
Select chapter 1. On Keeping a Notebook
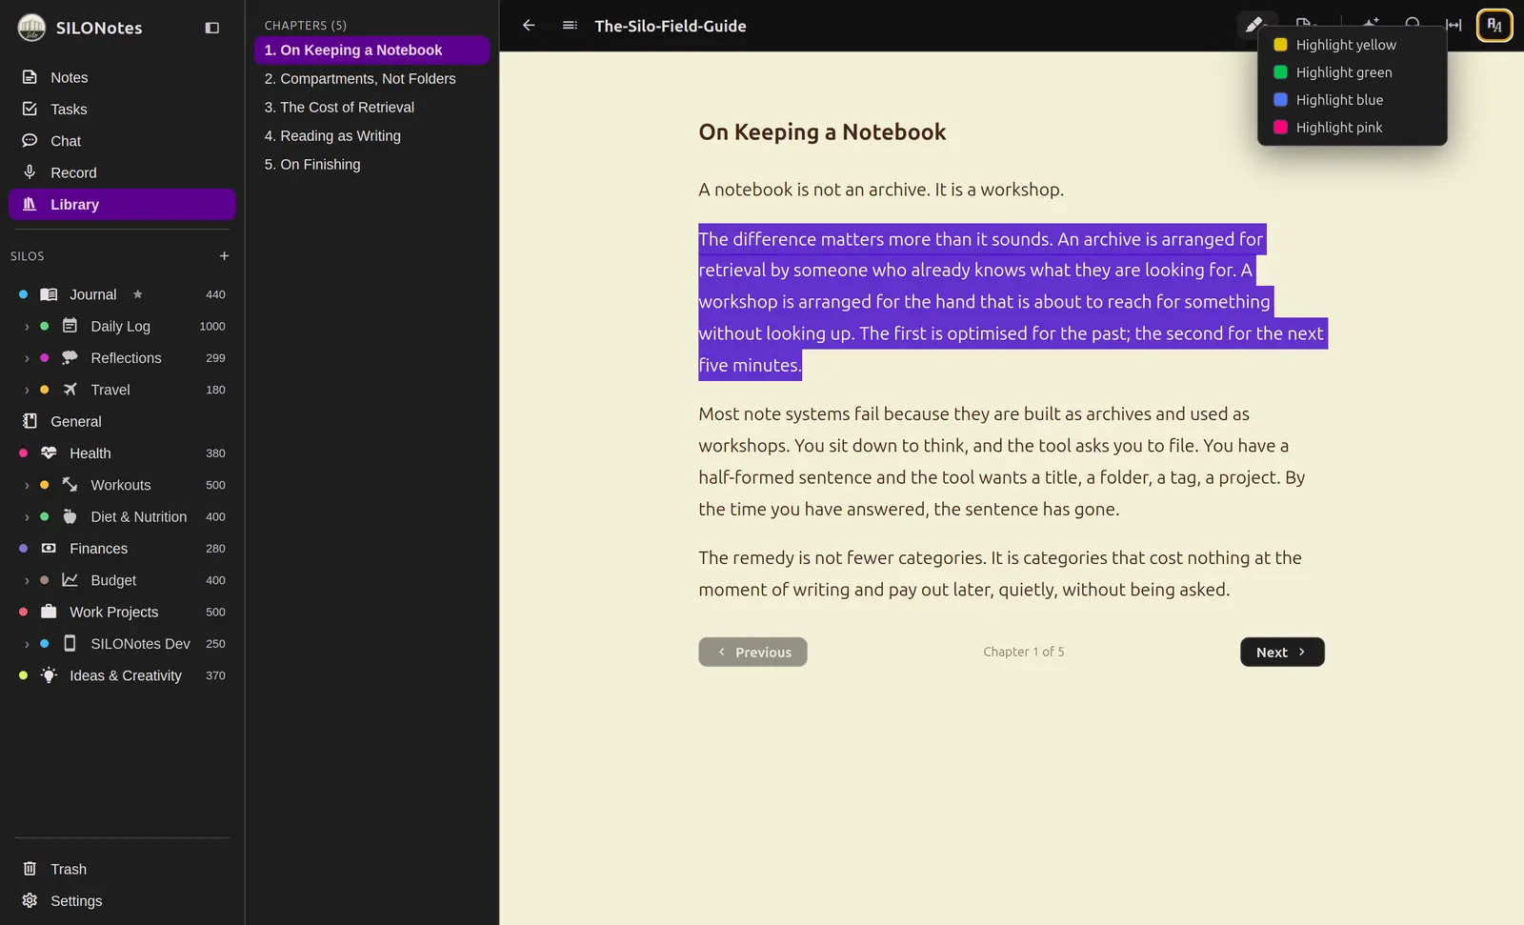tap(371, 50)
